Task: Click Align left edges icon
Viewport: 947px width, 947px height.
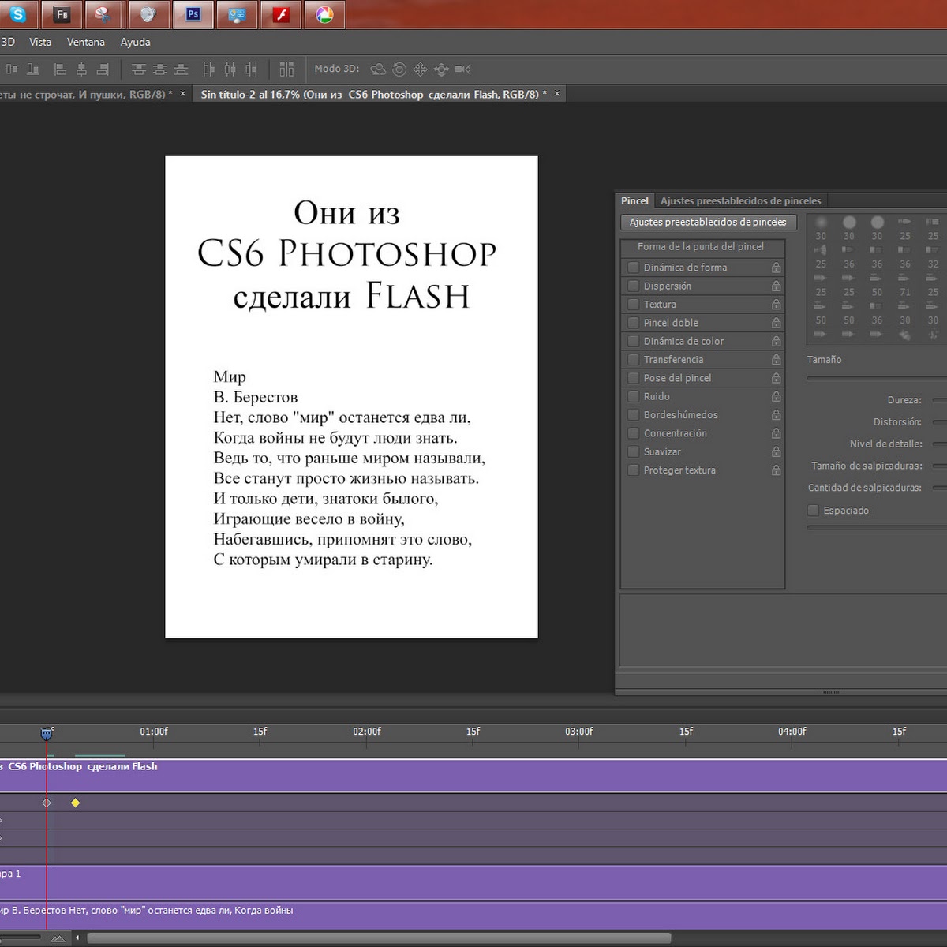Action: click(60, 69)
